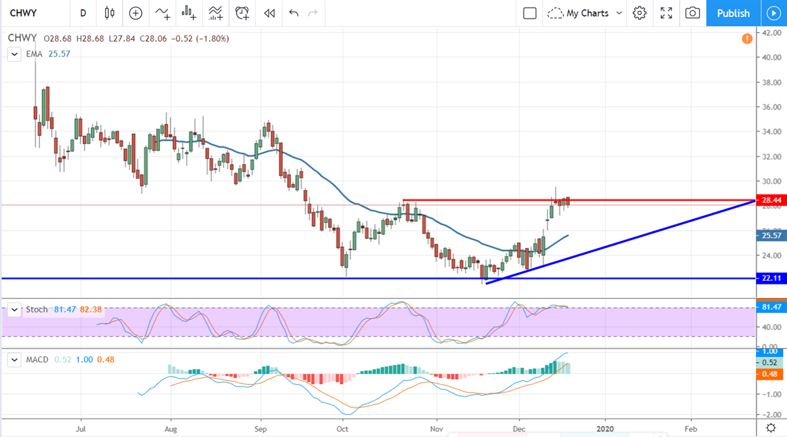Click the orange exclamation warning icon
Screen dimensions: 787x437
[747, 39]
